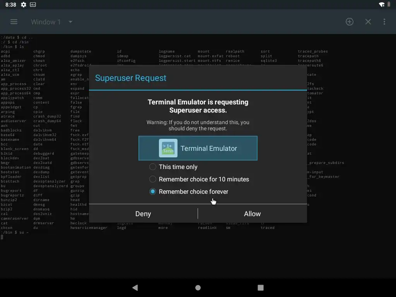
Task: Click 'traced_probes' in terminal listing
Action: click(x=312, y=51)
